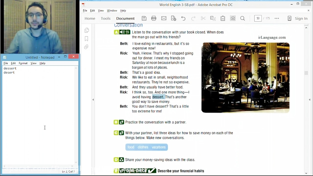Go to the Home tab
This screenshot has height=176, width=313.
click(90, 18)
